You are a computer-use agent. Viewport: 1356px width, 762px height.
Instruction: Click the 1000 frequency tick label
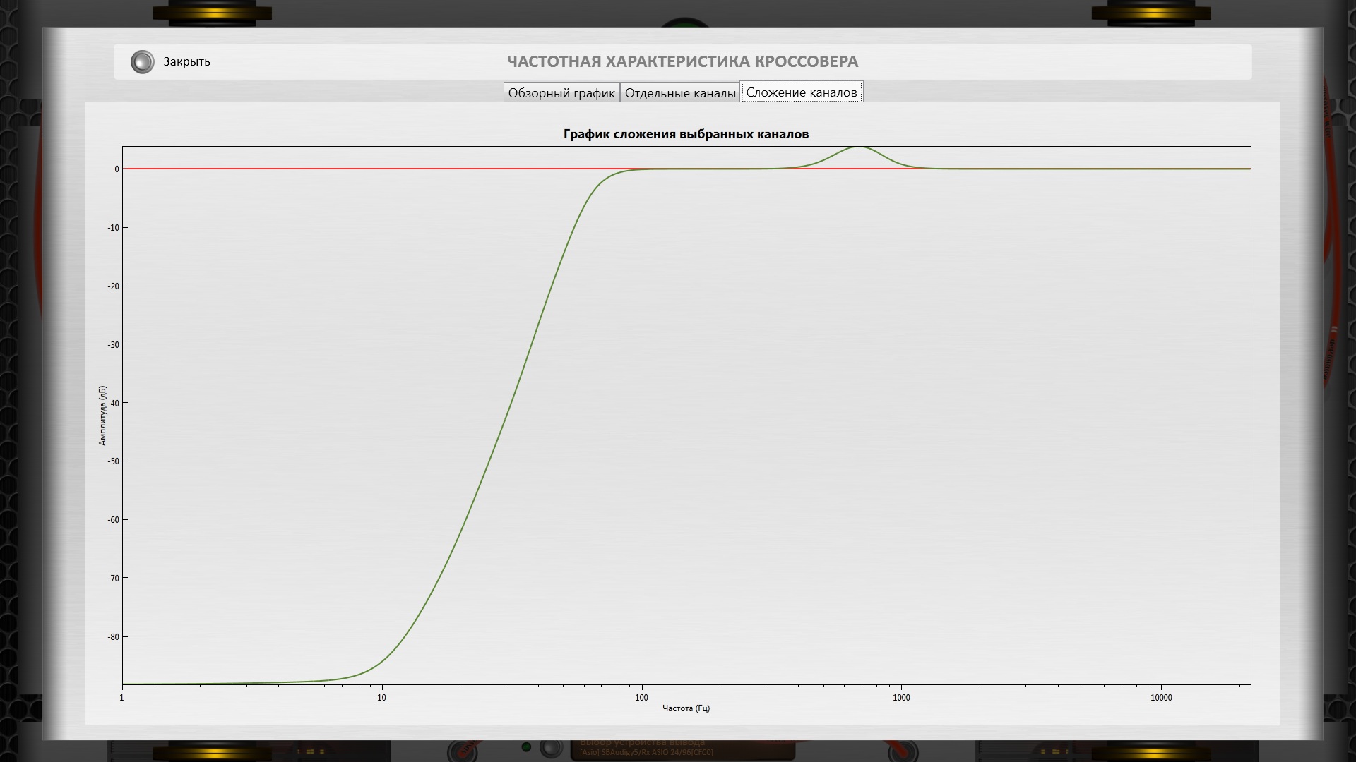pyautogui.click(x=901, y=698)
